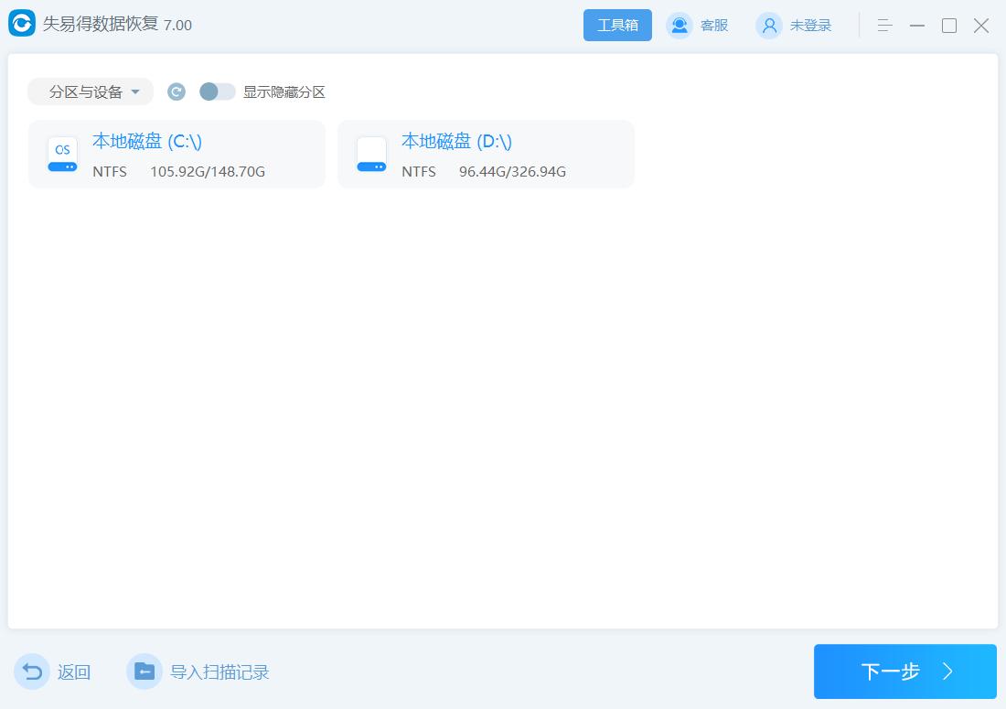Click the 返回 back arrow icon

coord(33,671)
